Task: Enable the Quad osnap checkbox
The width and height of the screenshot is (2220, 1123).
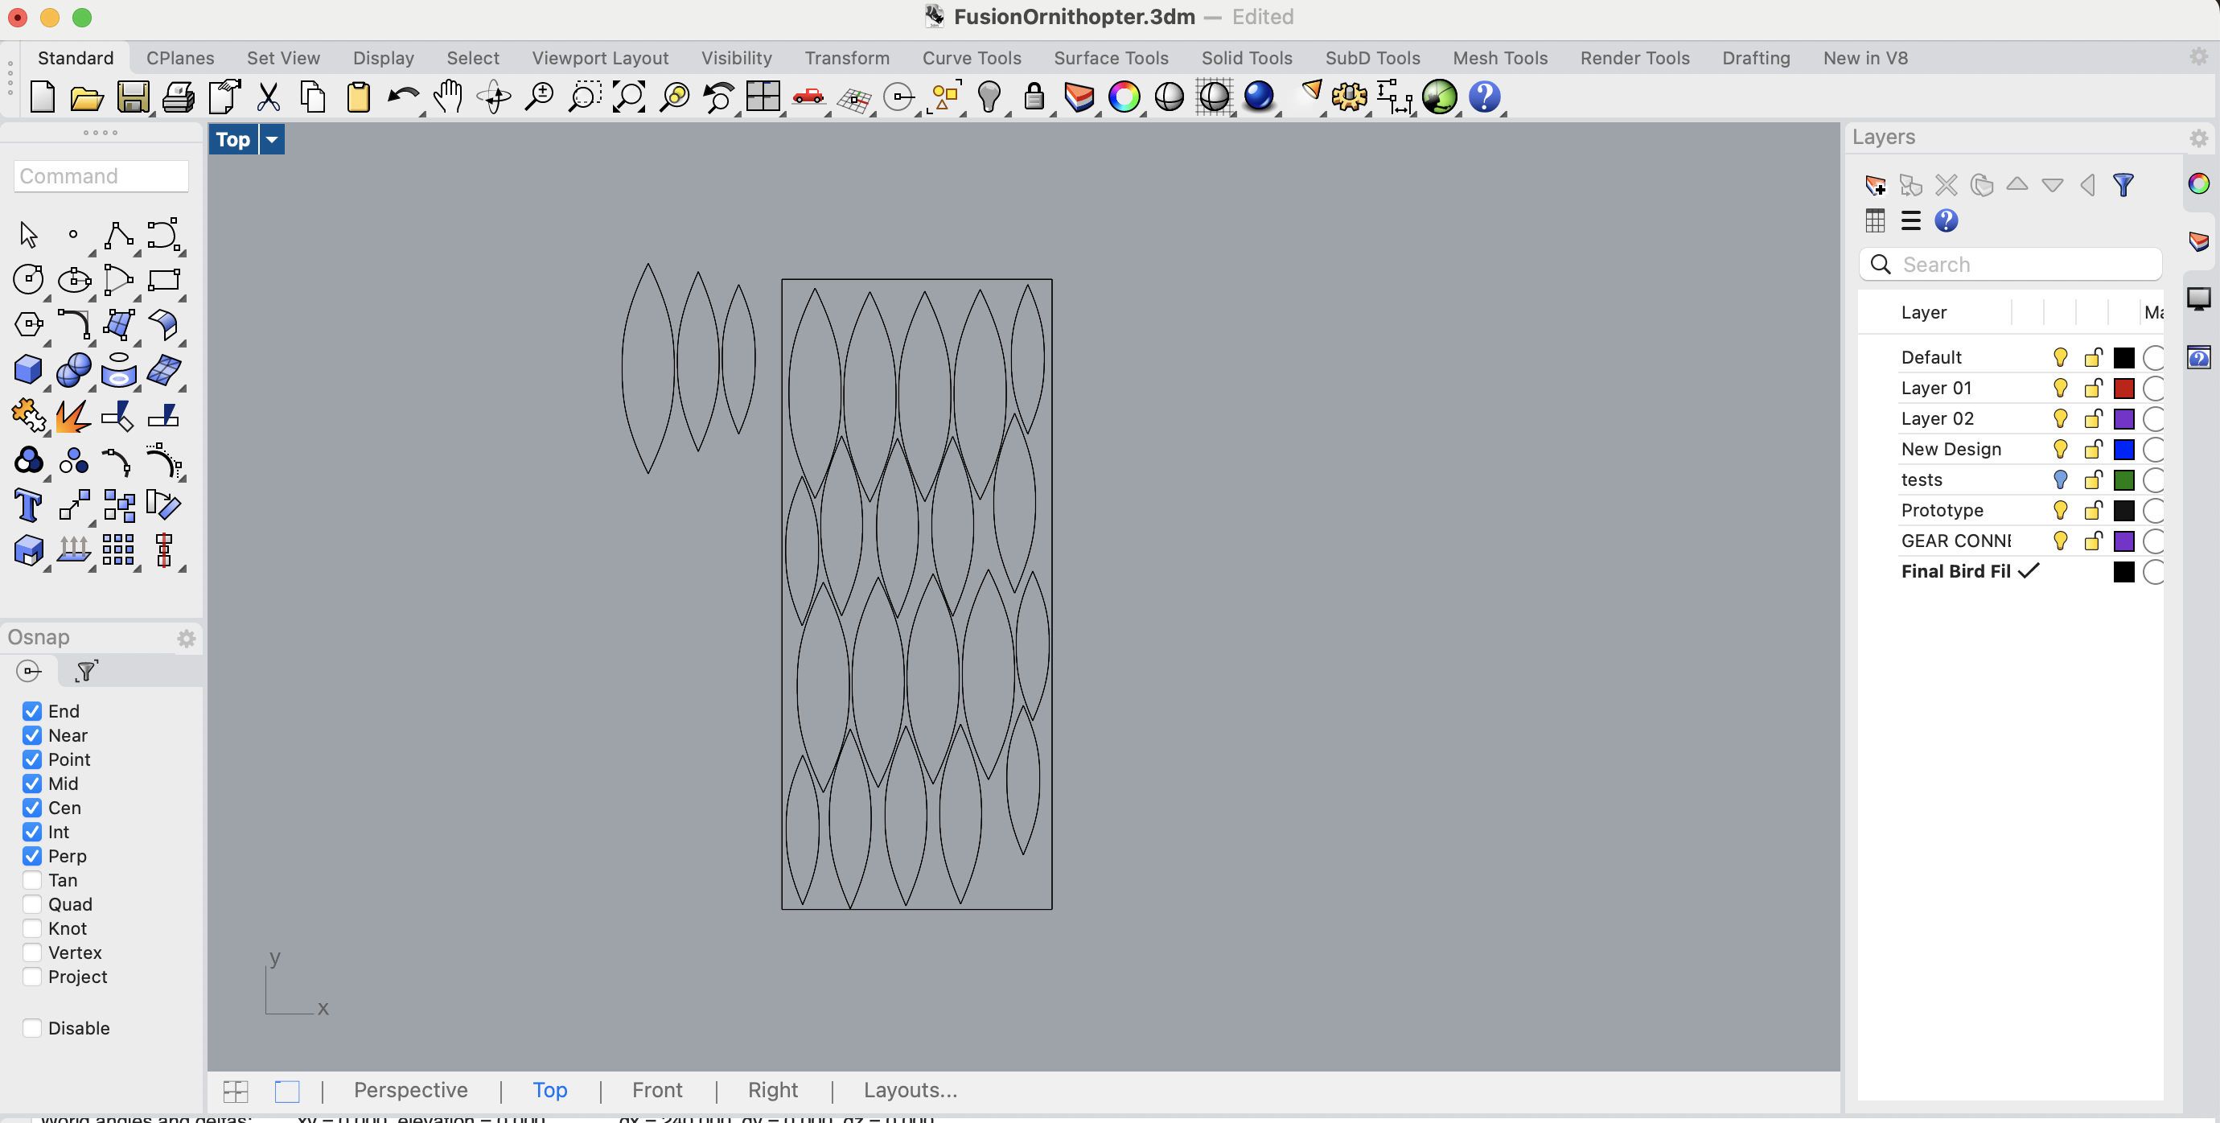Action: [32, 904]
